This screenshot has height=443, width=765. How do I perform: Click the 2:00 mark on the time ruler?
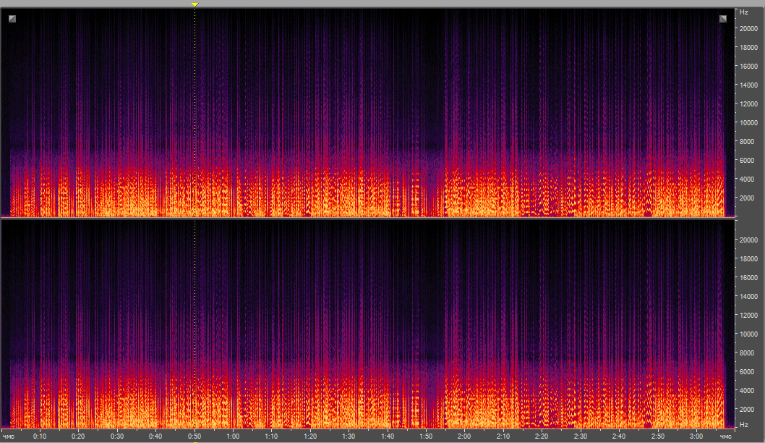point(464,436)
